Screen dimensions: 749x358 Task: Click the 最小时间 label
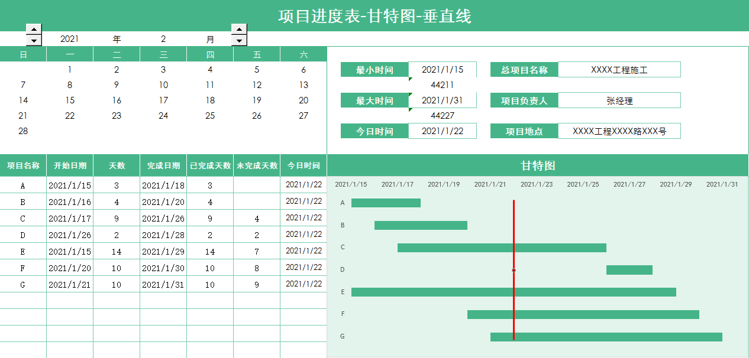374,70
